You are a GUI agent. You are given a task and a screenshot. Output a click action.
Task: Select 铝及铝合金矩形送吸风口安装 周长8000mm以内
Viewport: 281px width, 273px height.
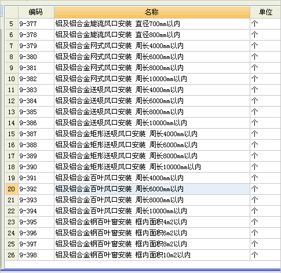[x=152, y=156]
